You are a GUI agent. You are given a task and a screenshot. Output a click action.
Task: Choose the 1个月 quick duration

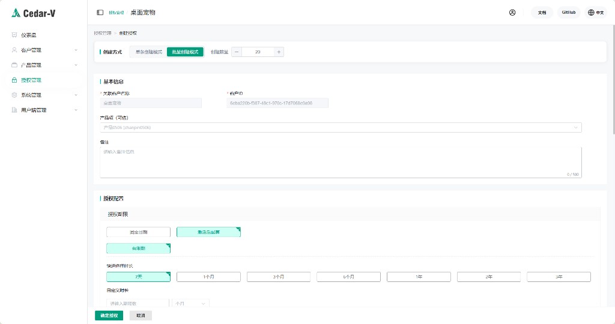208,277
